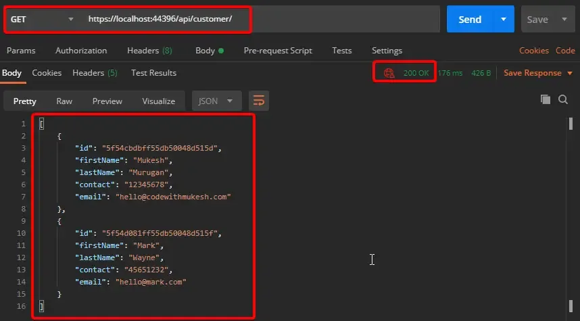Open the Test Results tab
Viewport: 580px width, 321px height.
(153, 73)
